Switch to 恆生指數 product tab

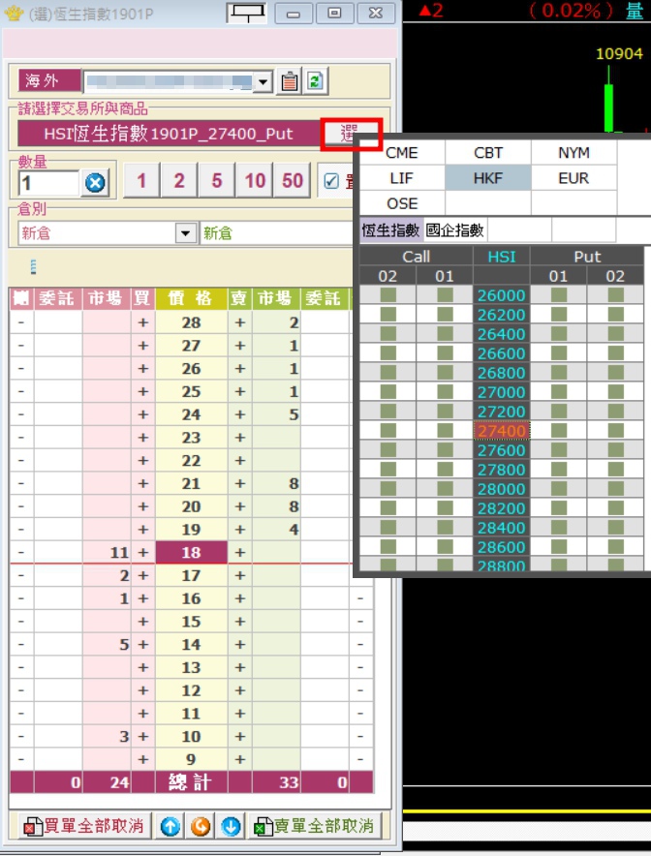(390, 230)
